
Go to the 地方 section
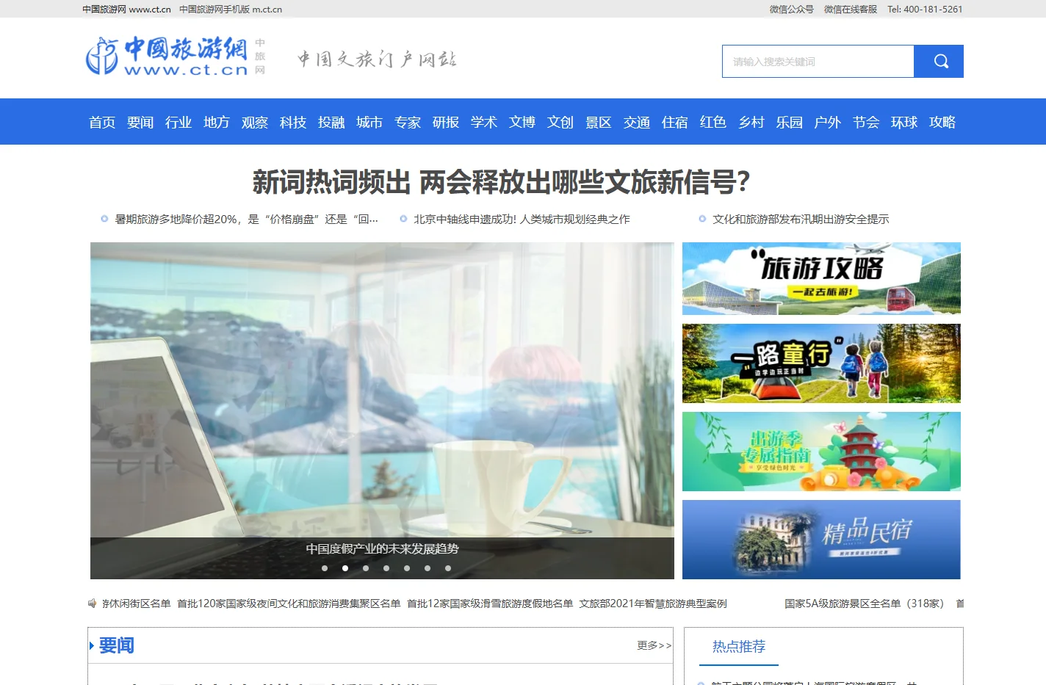[217, 123]
